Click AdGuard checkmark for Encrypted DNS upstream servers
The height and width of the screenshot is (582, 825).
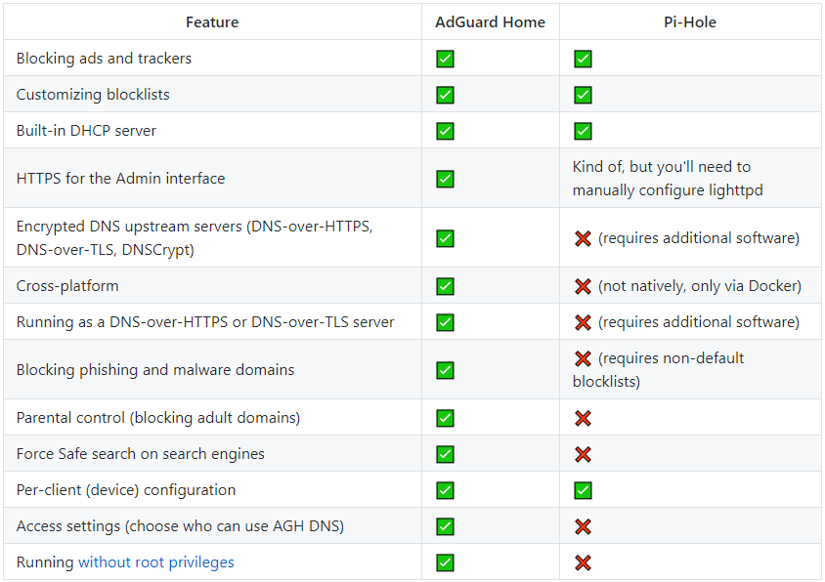tap(445, 238)
